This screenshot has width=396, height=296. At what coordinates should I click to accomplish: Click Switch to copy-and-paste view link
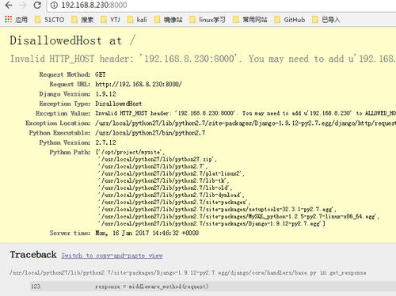(112, 256)
